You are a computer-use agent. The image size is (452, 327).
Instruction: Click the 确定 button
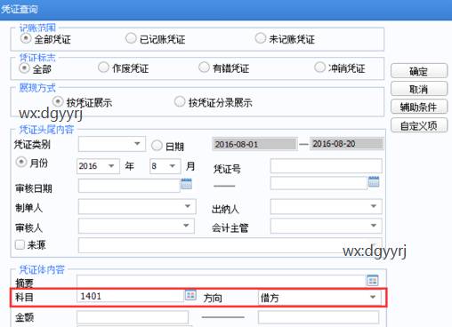coord(418,71)
